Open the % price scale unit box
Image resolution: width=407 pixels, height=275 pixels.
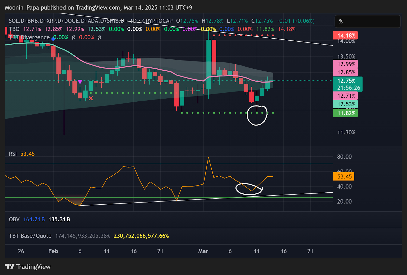point(367,22)
